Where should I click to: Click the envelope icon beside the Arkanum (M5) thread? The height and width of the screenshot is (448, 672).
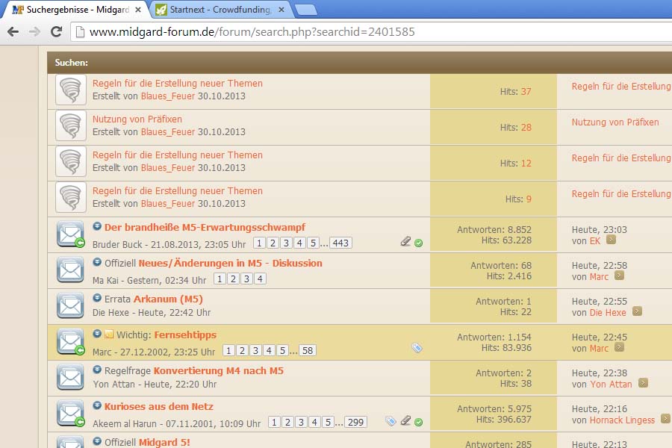coord(71,305)
